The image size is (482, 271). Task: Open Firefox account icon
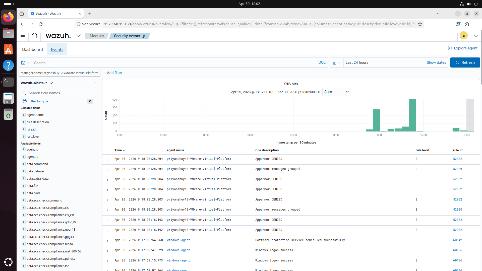458,24
